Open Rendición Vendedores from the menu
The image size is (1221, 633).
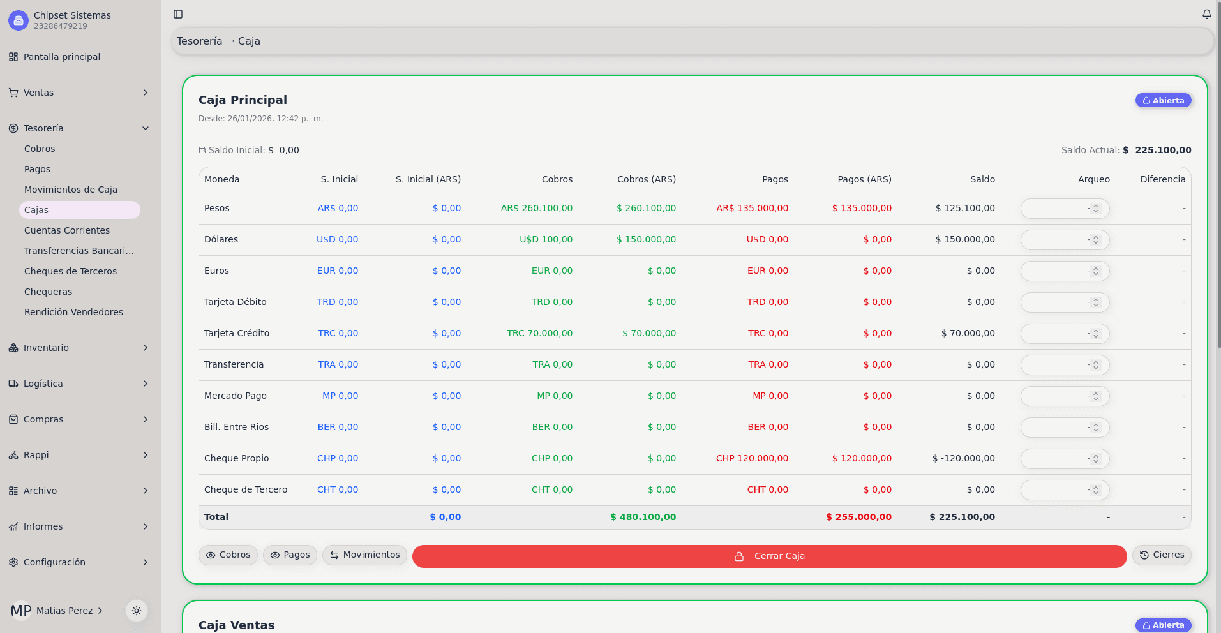click(x=73, y=312)
